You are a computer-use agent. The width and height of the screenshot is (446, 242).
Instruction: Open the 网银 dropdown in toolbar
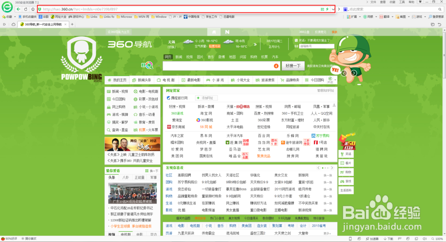(376, 17)
